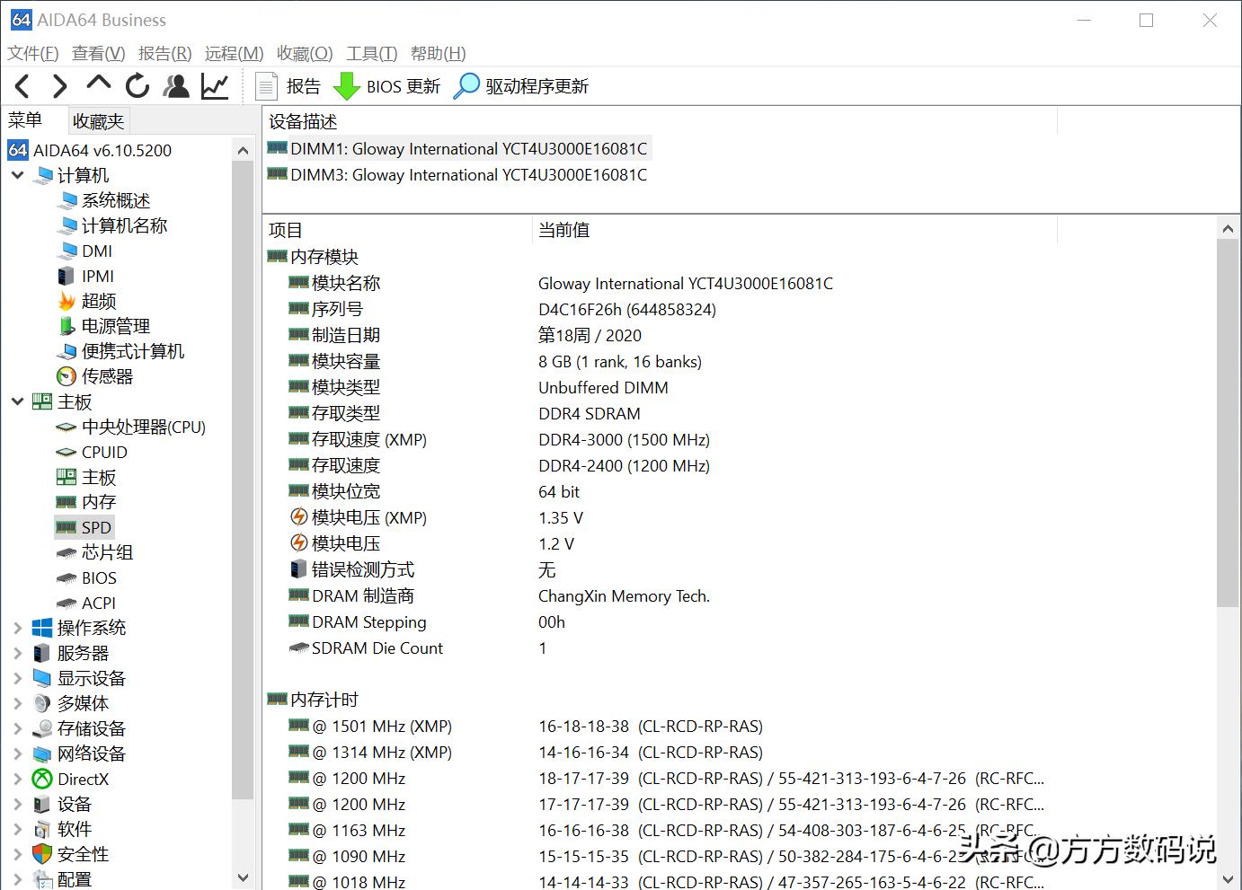This screenshot has width=1242, height=890.
Task: Open the 收藏(O) menu
Action: (x=305, y=54)
